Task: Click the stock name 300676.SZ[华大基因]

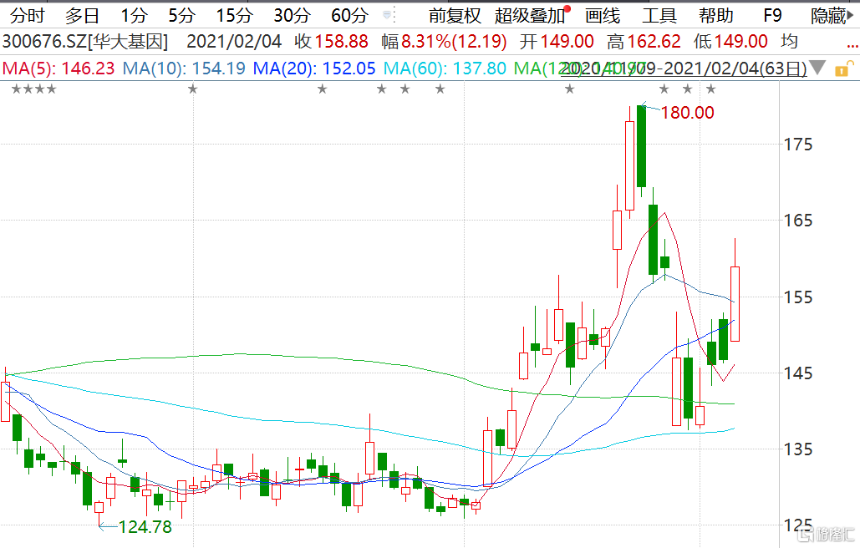Action: tap(85, 42)
